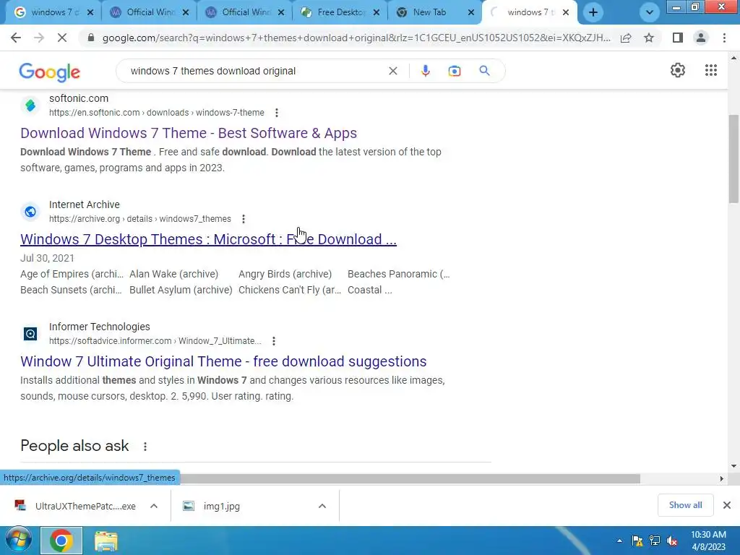Click softonic.com site name
Screen dimensions: 740x555
pyautogui.click(x=79, y=98)
